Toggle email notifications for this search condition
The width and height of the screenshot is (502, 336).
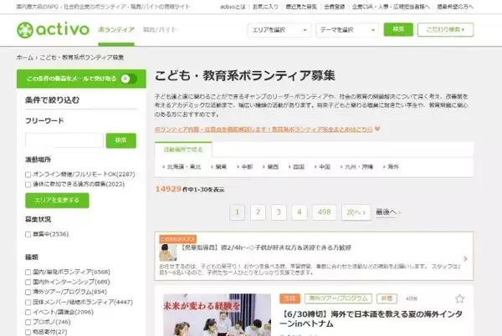pyautogui.click(x=129, y=79)
